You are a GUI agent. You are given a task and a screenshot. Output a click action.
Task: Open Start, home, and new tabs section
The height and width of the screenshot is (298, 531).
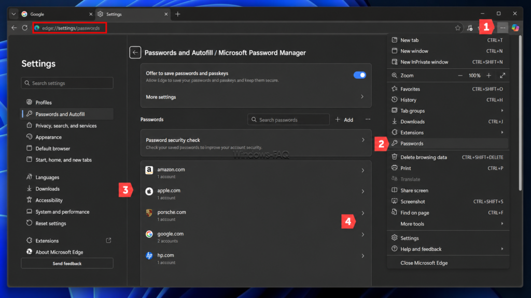pyautogui.click(x=67, y=160)
